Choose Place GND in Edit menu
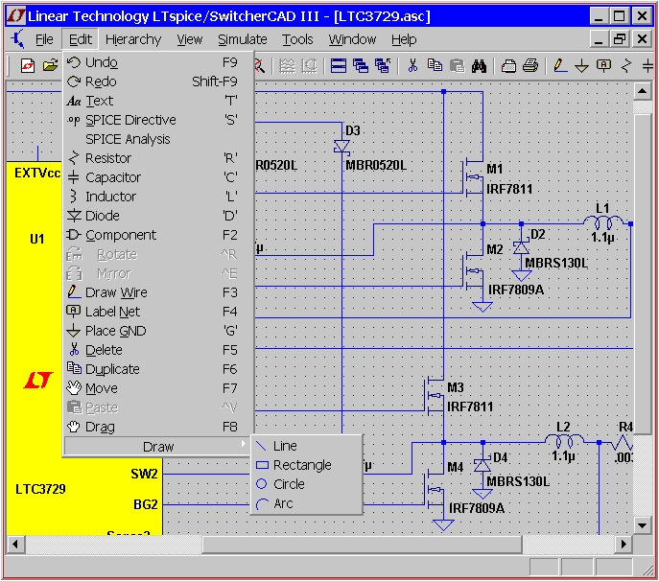Screen dimensions: 659x581 (x=158, y=331)
